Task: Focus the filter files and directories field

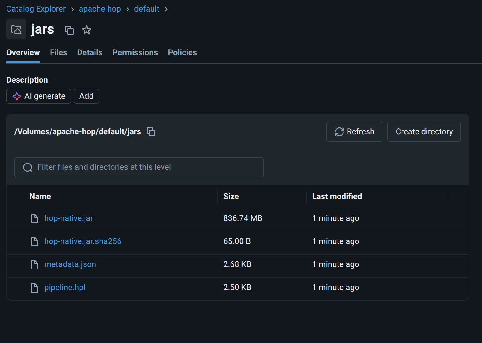Action: [139, 167]
